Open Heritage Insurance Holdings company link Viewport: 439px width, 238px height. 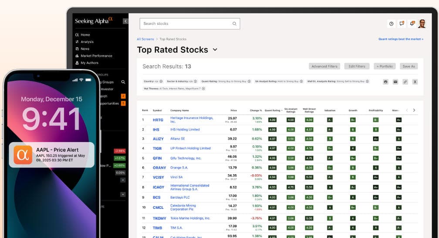192,120
